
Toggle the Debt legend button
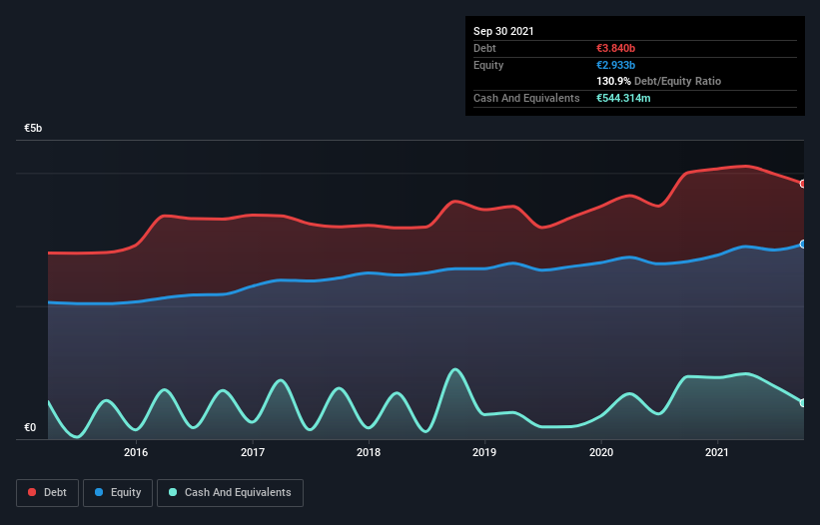tap(47, 493)
